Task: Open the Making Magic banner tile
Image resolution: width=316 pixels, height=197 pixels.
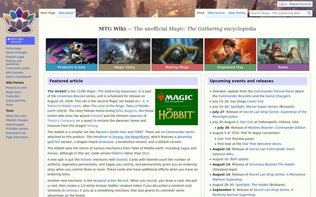Action: pyautogui.click(x=177, y=54)
